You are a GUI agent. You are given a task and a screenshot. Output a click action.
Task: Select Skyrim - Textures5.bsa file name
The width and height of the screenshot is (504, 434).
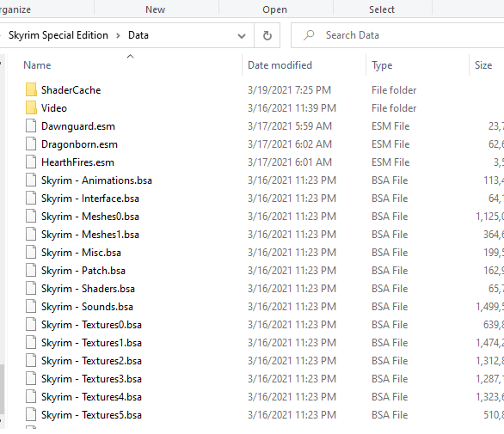point(91,415)
